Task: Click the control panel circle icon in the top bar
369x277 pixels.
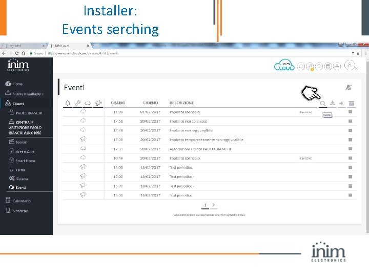Action: (337, 66)
